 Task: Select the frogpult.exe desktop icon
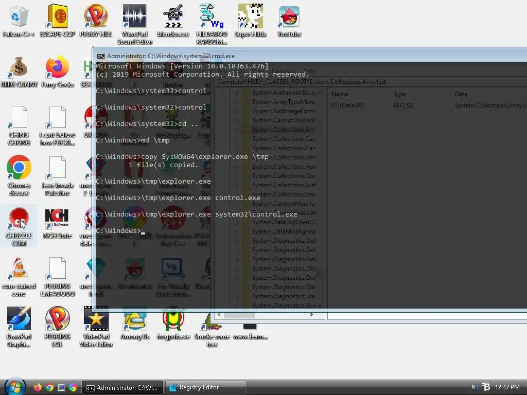click(173, 323)
